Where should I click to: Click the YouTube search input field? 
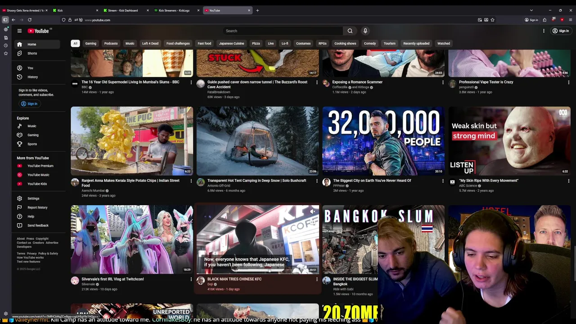coord(283,31)
